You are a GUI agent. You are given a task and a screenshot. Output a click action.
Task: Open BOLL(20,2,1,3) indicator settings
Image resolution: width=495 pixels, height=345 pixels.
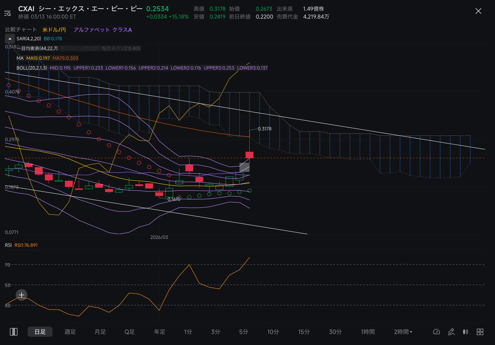[x=32, y=68]
